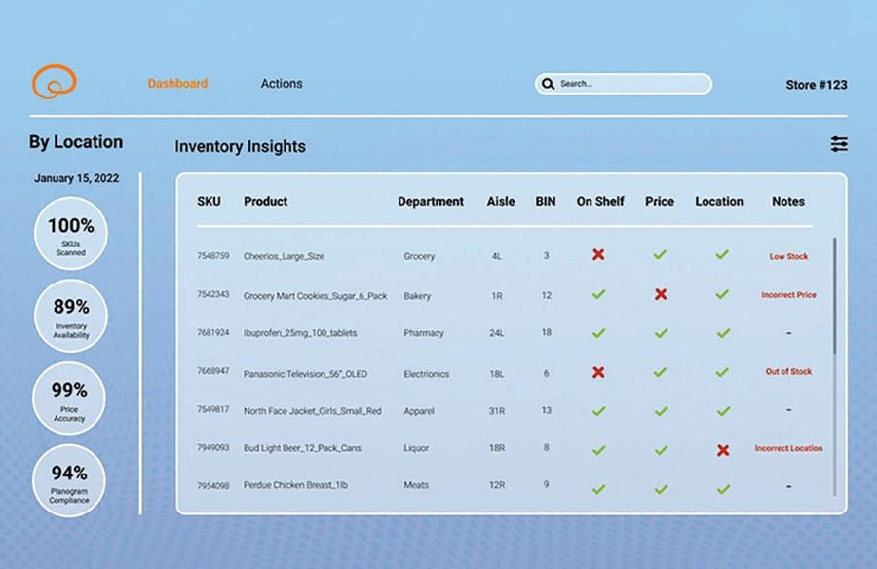Sort by the Department column header
Image resolution: width=877 pixels, height=569 pixels.
pos(430,202)
